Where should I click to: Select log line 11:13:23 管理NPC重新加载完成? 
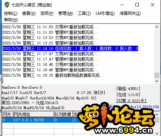click(x=51, y=43)
